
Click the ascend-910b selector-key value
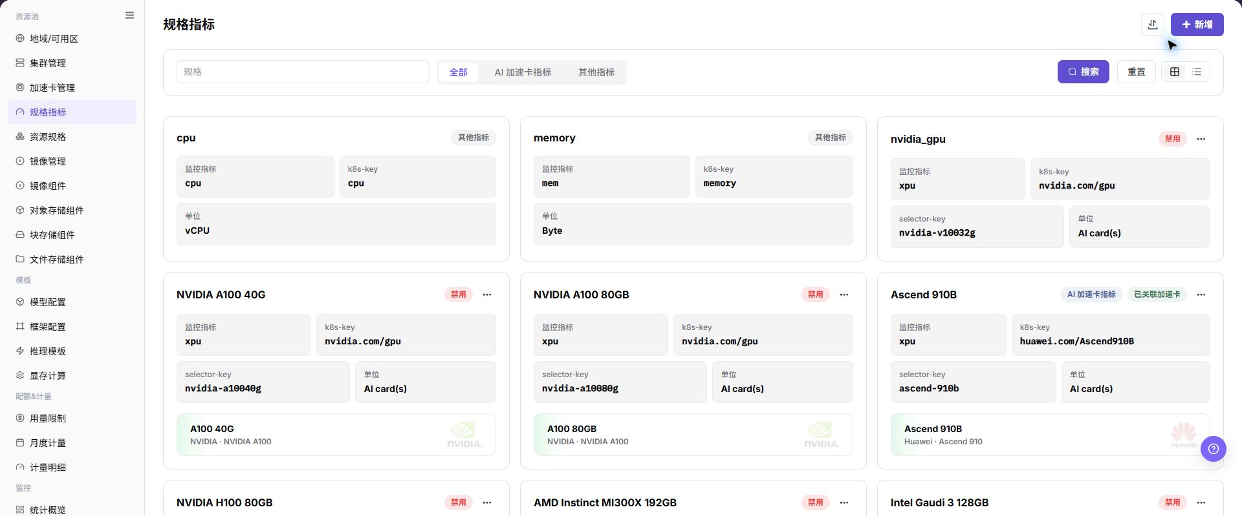[929, 389]
